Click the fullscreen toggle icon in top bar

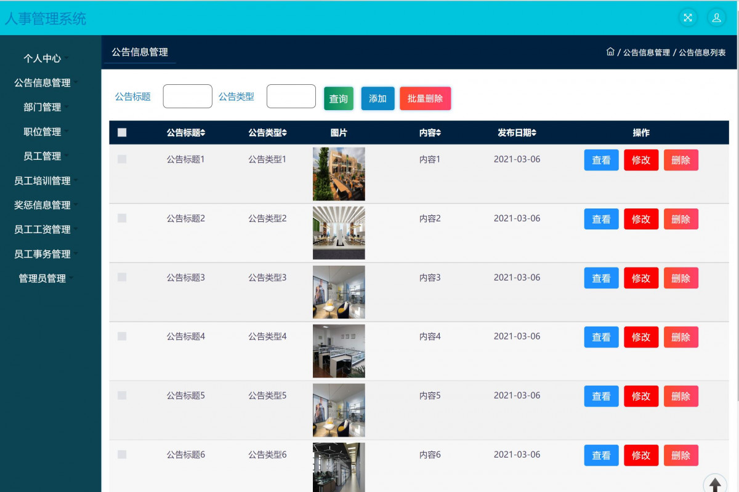[x=688, y=18]
